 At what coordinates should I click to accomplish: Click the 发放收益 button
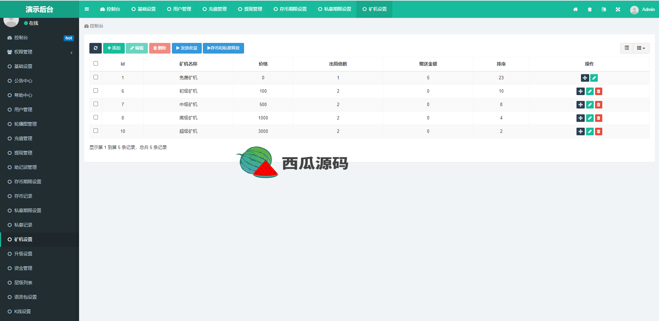[x=187, y=48]
